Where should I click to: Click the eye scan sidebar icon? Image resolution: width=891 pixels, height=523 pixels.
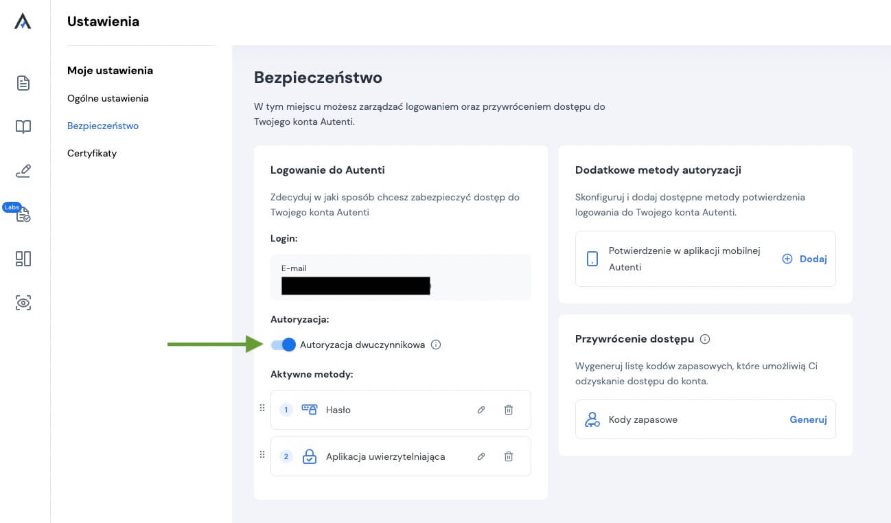pos(23,303)
